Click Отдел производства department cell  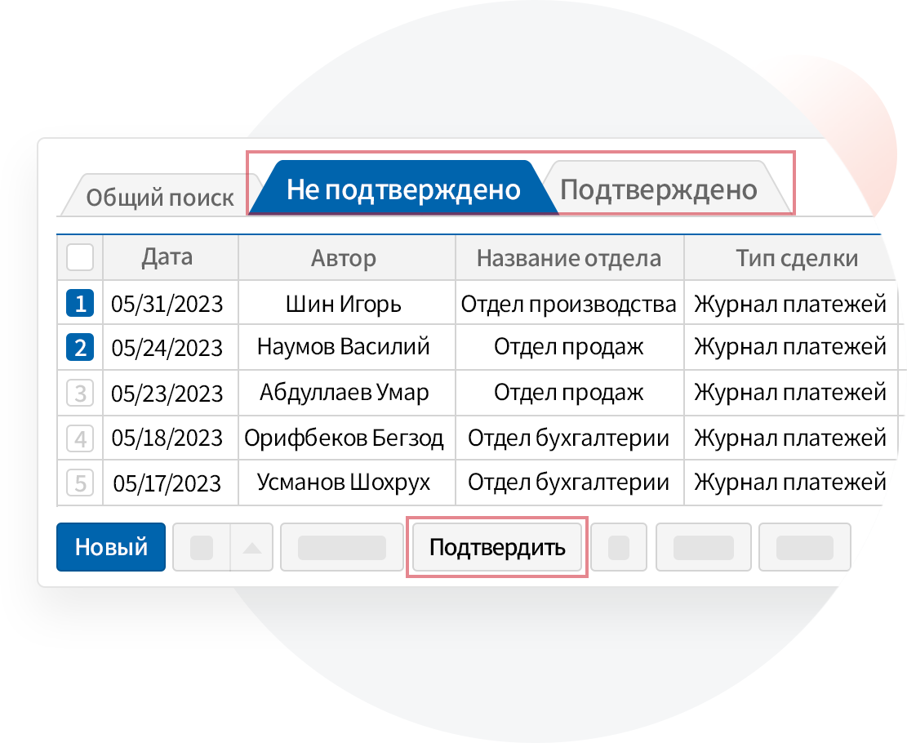[x=568, y=305]
